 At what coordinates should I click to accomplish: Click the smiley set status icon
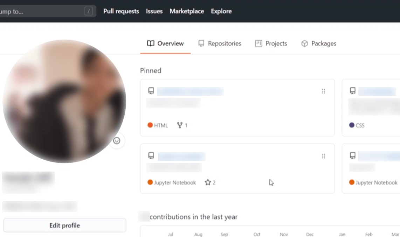click(x=117, y=141)
